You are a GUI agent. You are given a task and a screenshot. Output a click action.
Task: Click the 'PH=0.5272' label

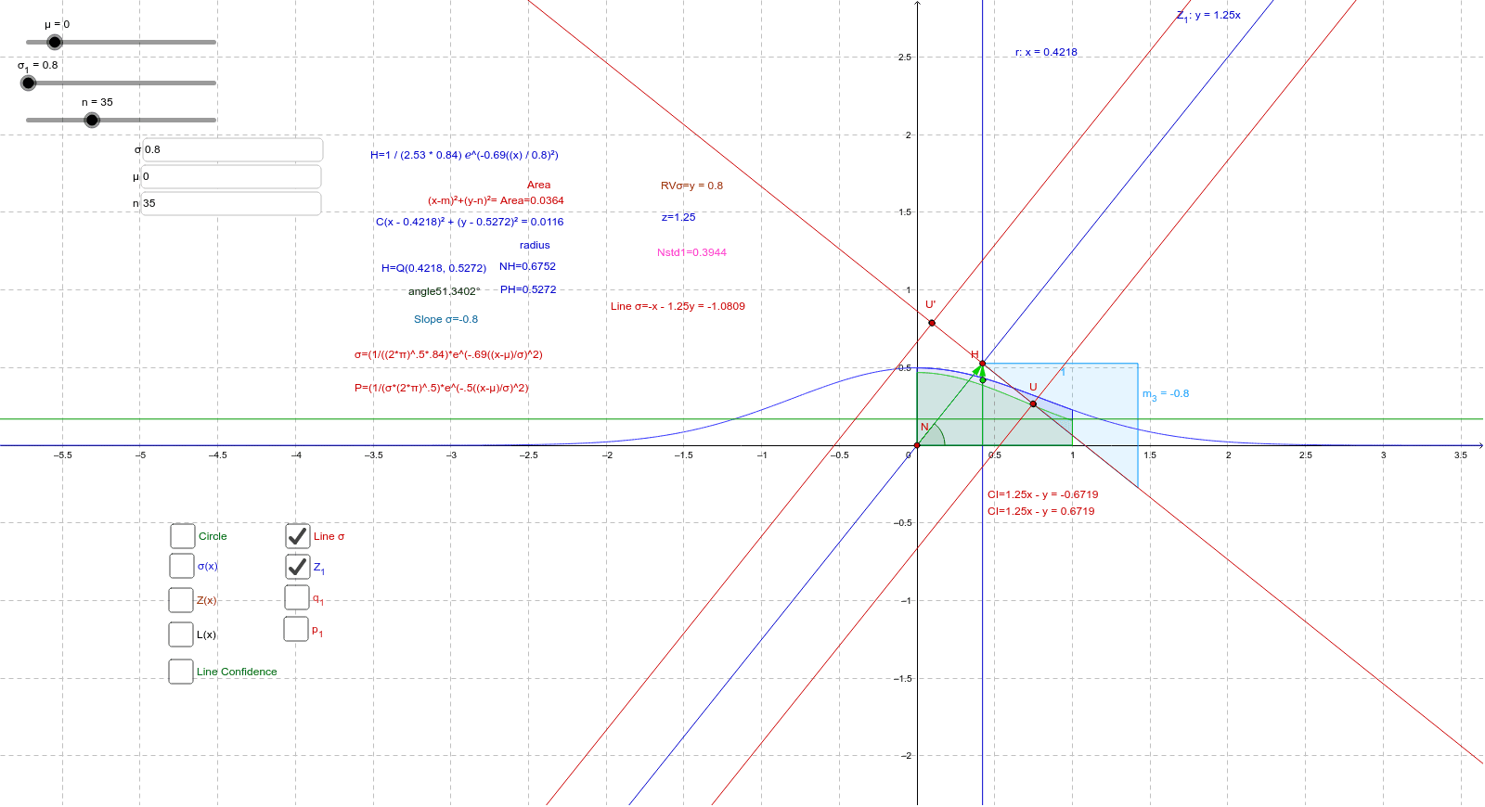point(528,289)
